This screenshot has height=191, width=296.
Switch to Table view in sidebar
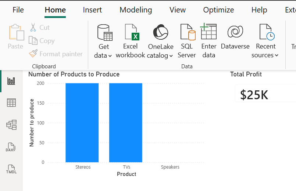tap(11, 103)
